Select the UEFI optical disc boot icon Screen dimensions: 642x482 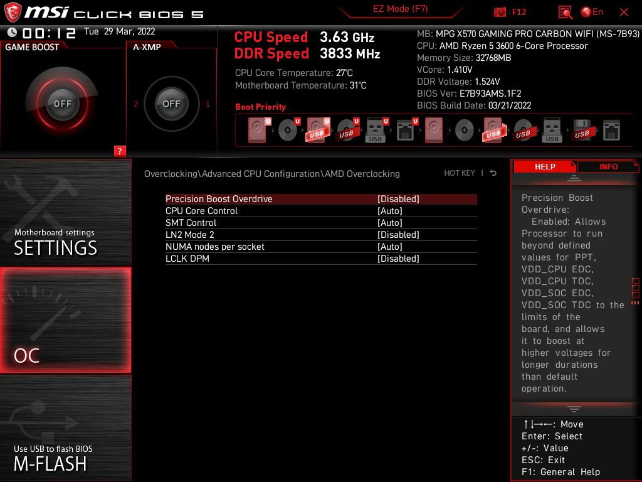click(288, 130)
